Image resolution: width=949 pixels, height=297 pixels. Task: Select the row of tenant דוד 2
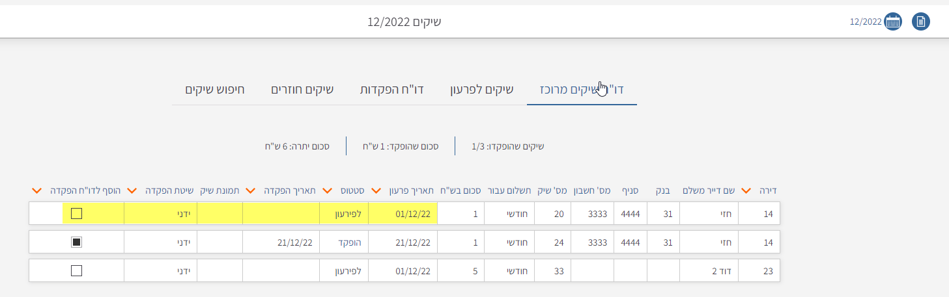click(709, 271)
